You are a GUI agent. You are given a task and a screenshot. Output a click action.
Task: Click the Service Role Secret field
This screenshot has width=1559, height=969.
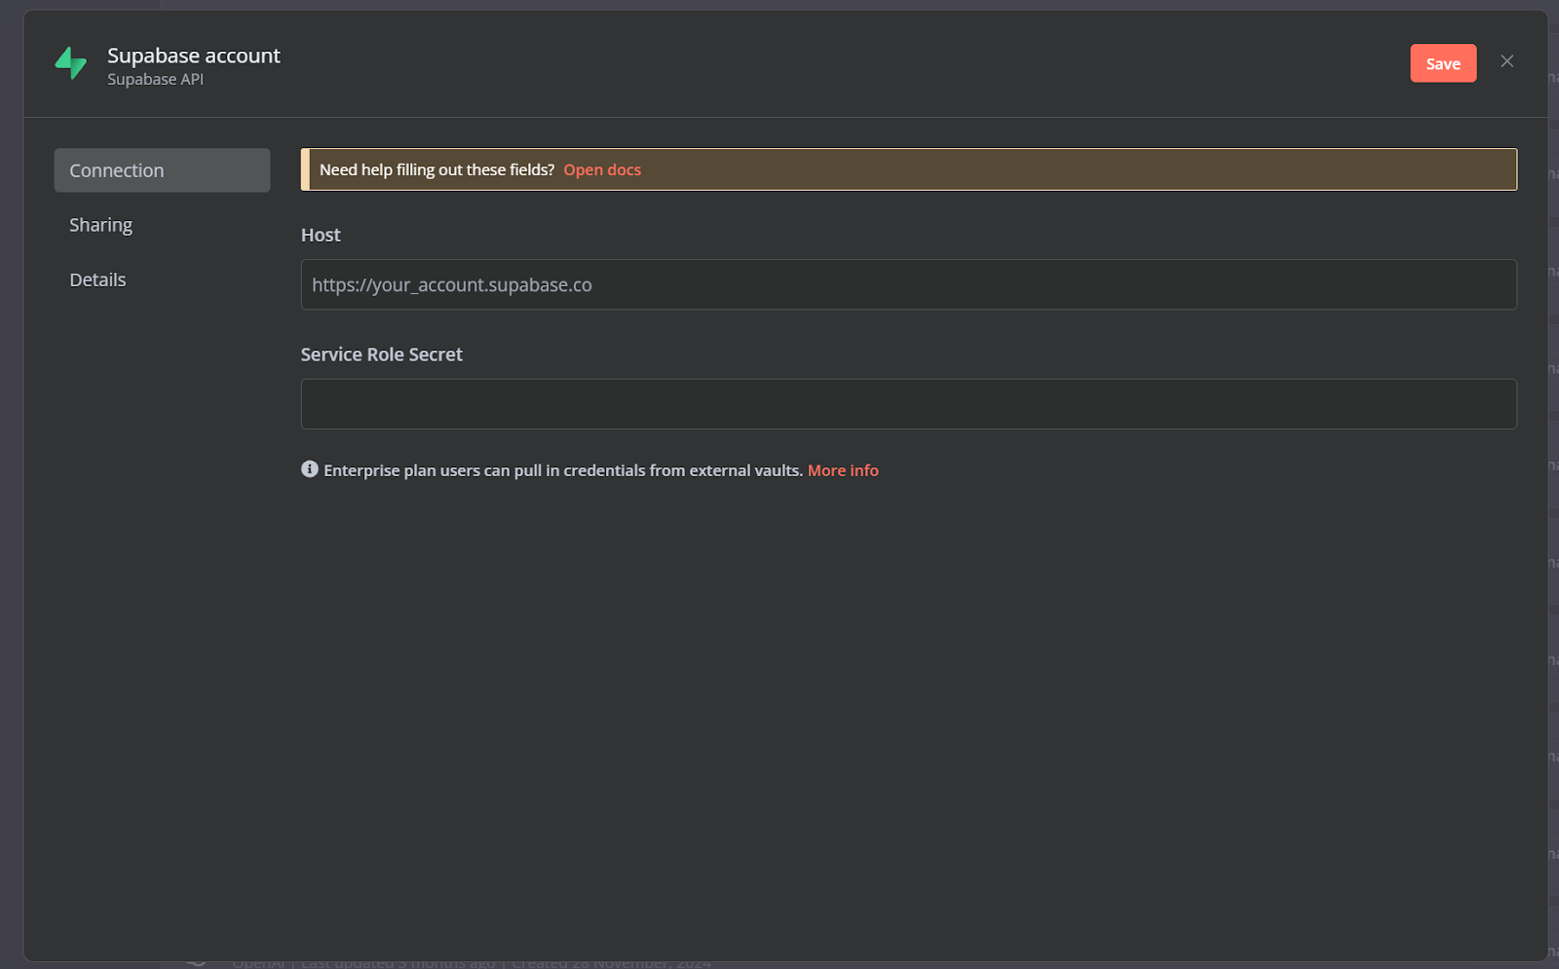click(908, 404)
